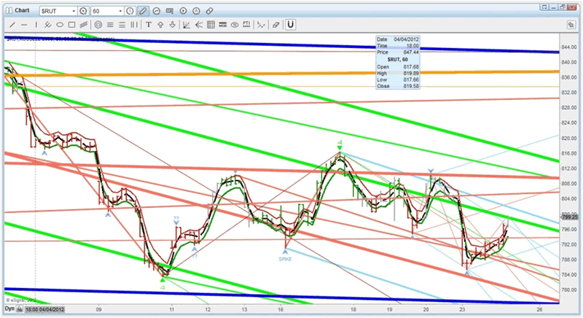The width and height of the screenshot is (583, 318).
Task: Select the ellipse drawing tool
Action: pyautogui.click(x=60, y=24)
